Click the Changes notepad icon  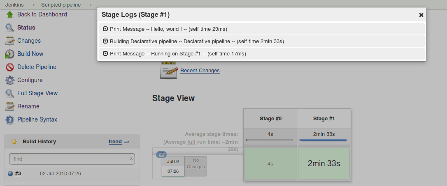(x=10, y=41)
